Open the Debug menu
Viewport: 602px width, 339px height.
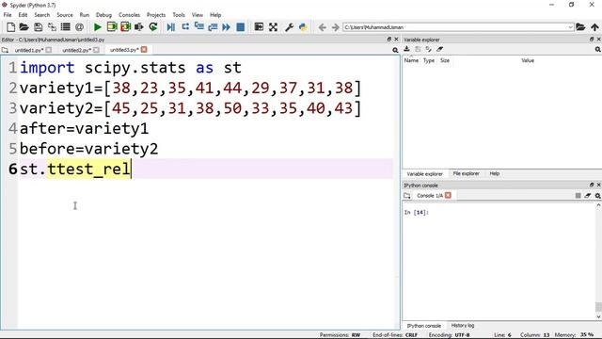[x=103, y=15]
